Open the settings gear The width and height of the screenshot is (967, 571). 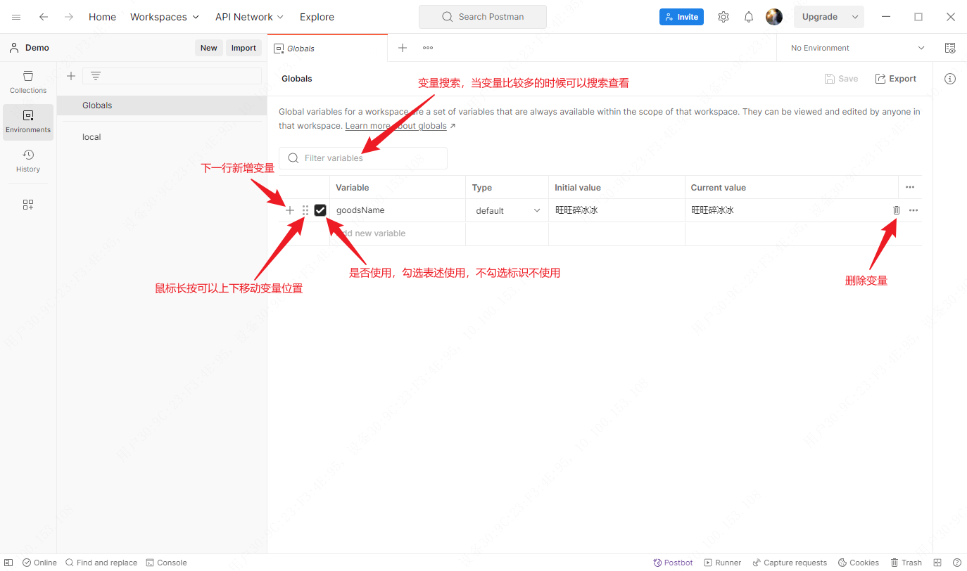[723, 17]
